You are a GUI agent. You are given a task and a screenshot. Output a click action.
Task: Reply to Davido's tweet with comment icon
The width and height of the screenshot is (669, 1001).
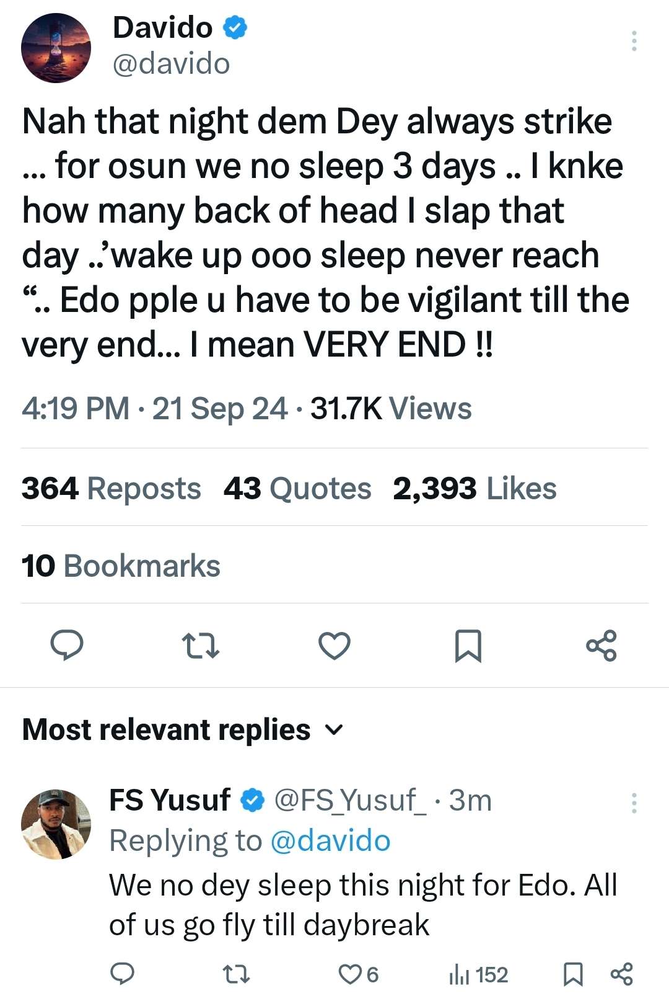click(x=66, y=645)
